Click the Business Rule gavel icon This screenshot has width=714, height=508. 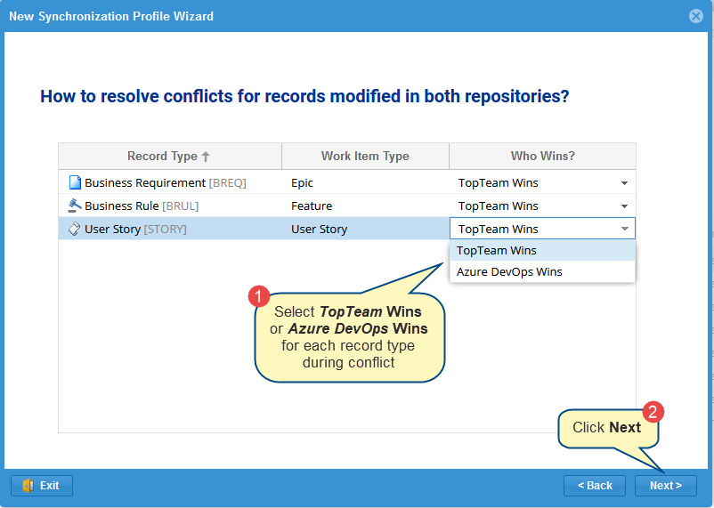tap(75, 206)
